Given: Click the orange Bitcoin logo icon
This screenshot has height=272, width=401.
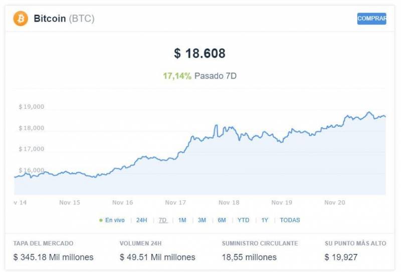Looking at the screenshot, I should [x=21, y=19].
